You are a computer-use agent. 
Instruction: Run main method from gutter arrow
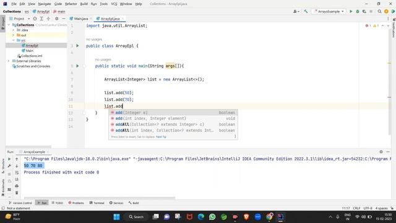(77, 66)
